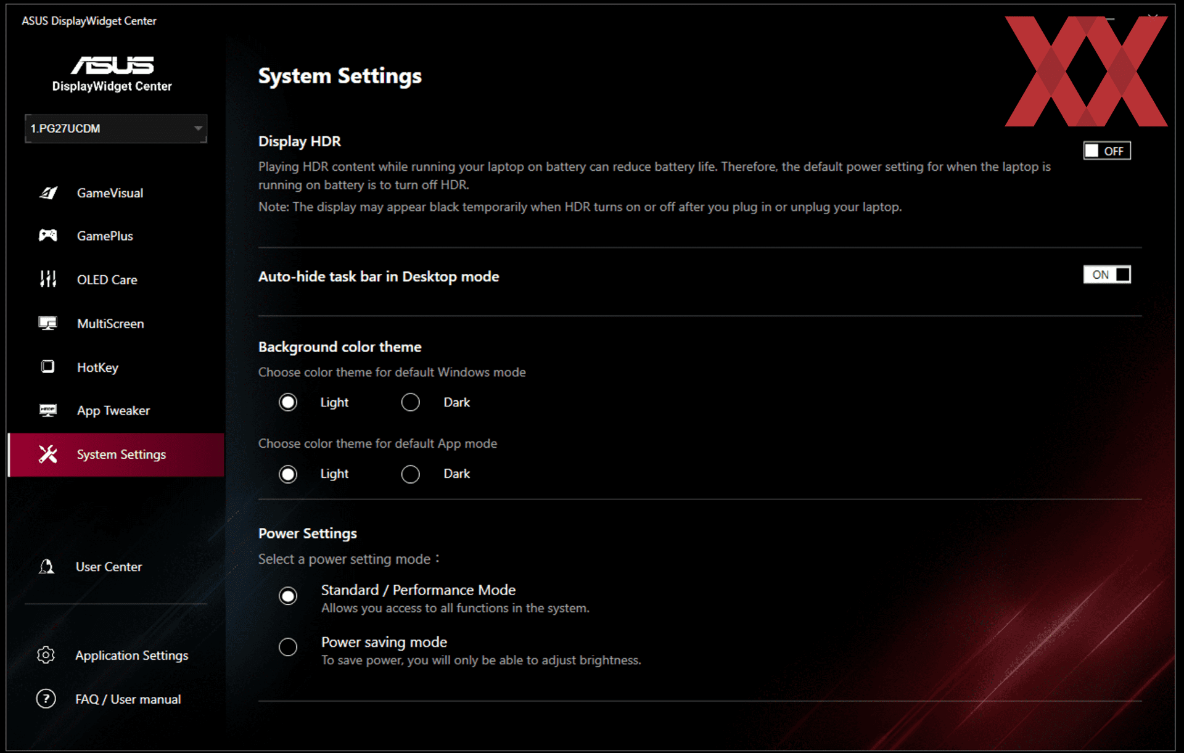Click the OLED Care sliders icon
This screenshot has width=1184, height=753.
tap(48, 279)
